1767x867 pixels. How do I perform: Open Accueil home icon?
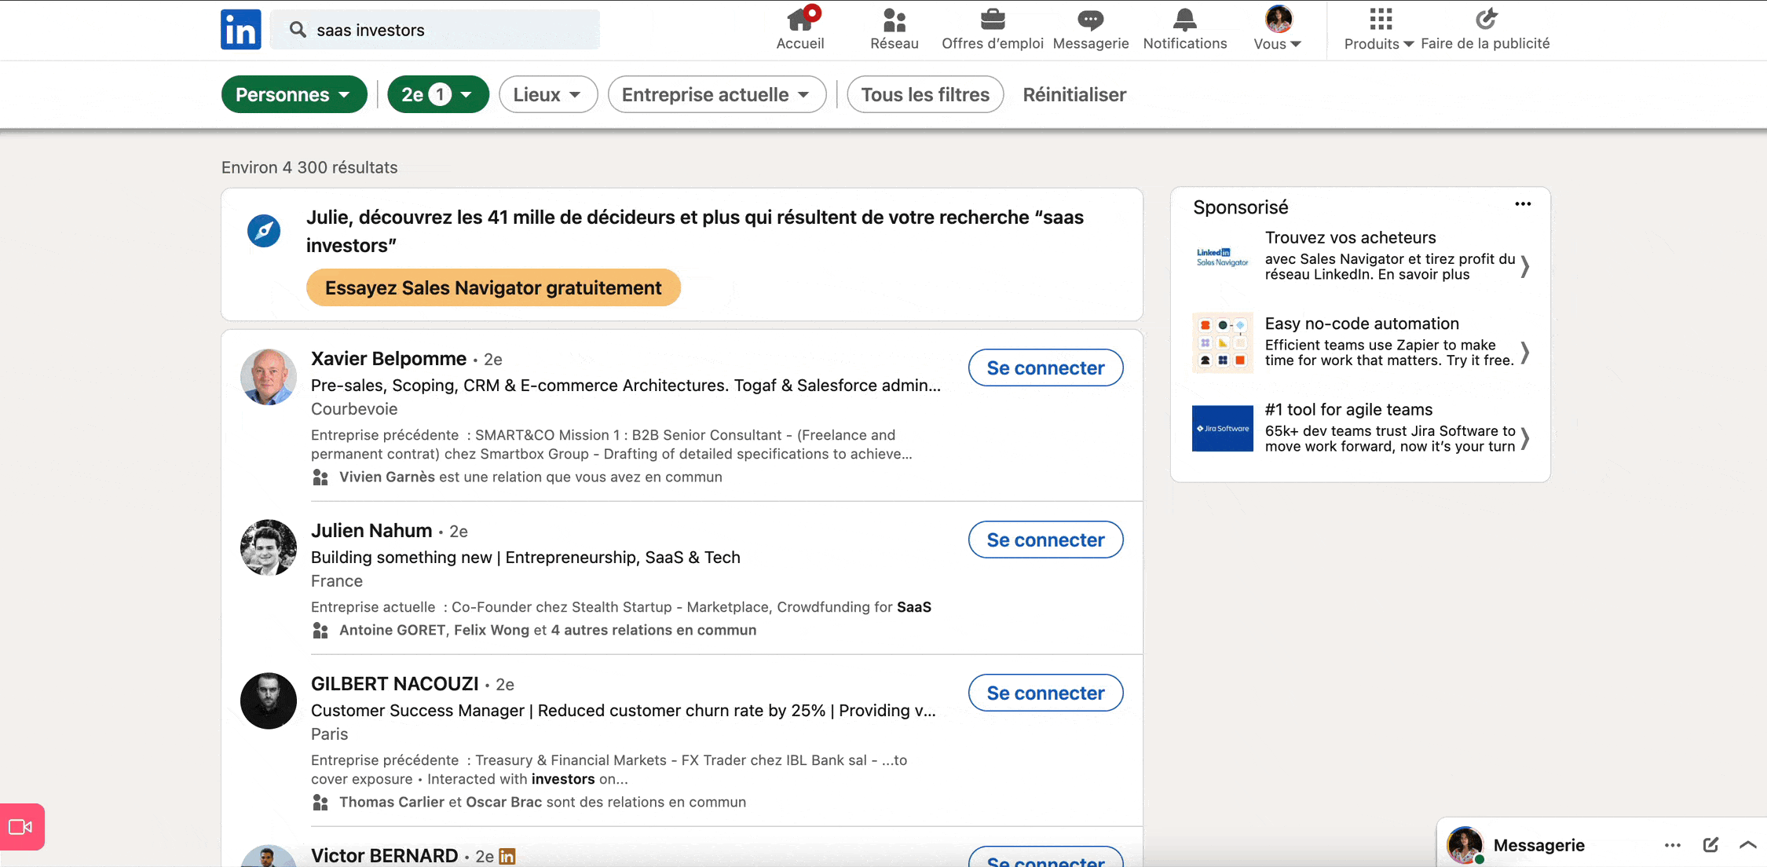799,19
